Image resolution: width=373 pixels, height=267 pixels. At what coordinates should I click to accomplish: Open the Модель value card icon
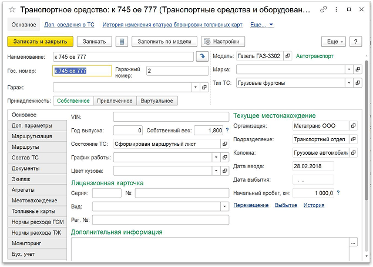pos(288,56)
